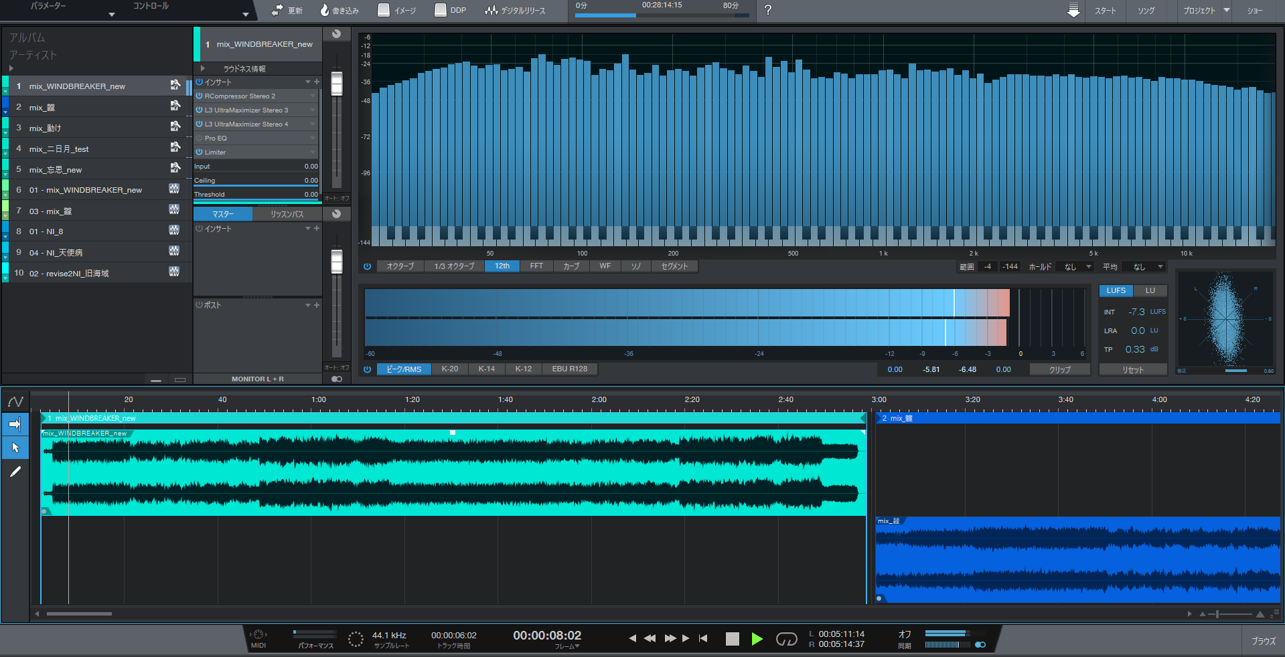Click the 更新 (update) icon
The height and width of the screenshot is (657, 1285).
tap(278, 10)
